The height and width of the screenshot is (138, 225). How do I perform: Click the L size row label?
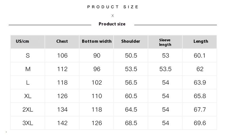[x=28, y=82]
